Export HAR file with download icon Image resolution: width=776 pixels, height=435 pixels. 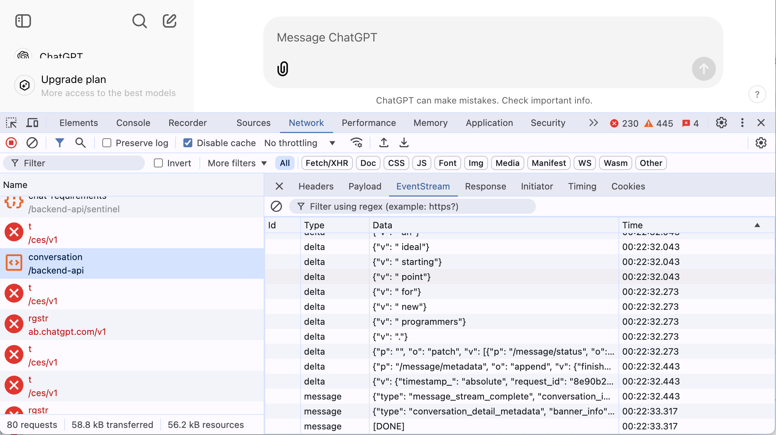coord(404,143)
